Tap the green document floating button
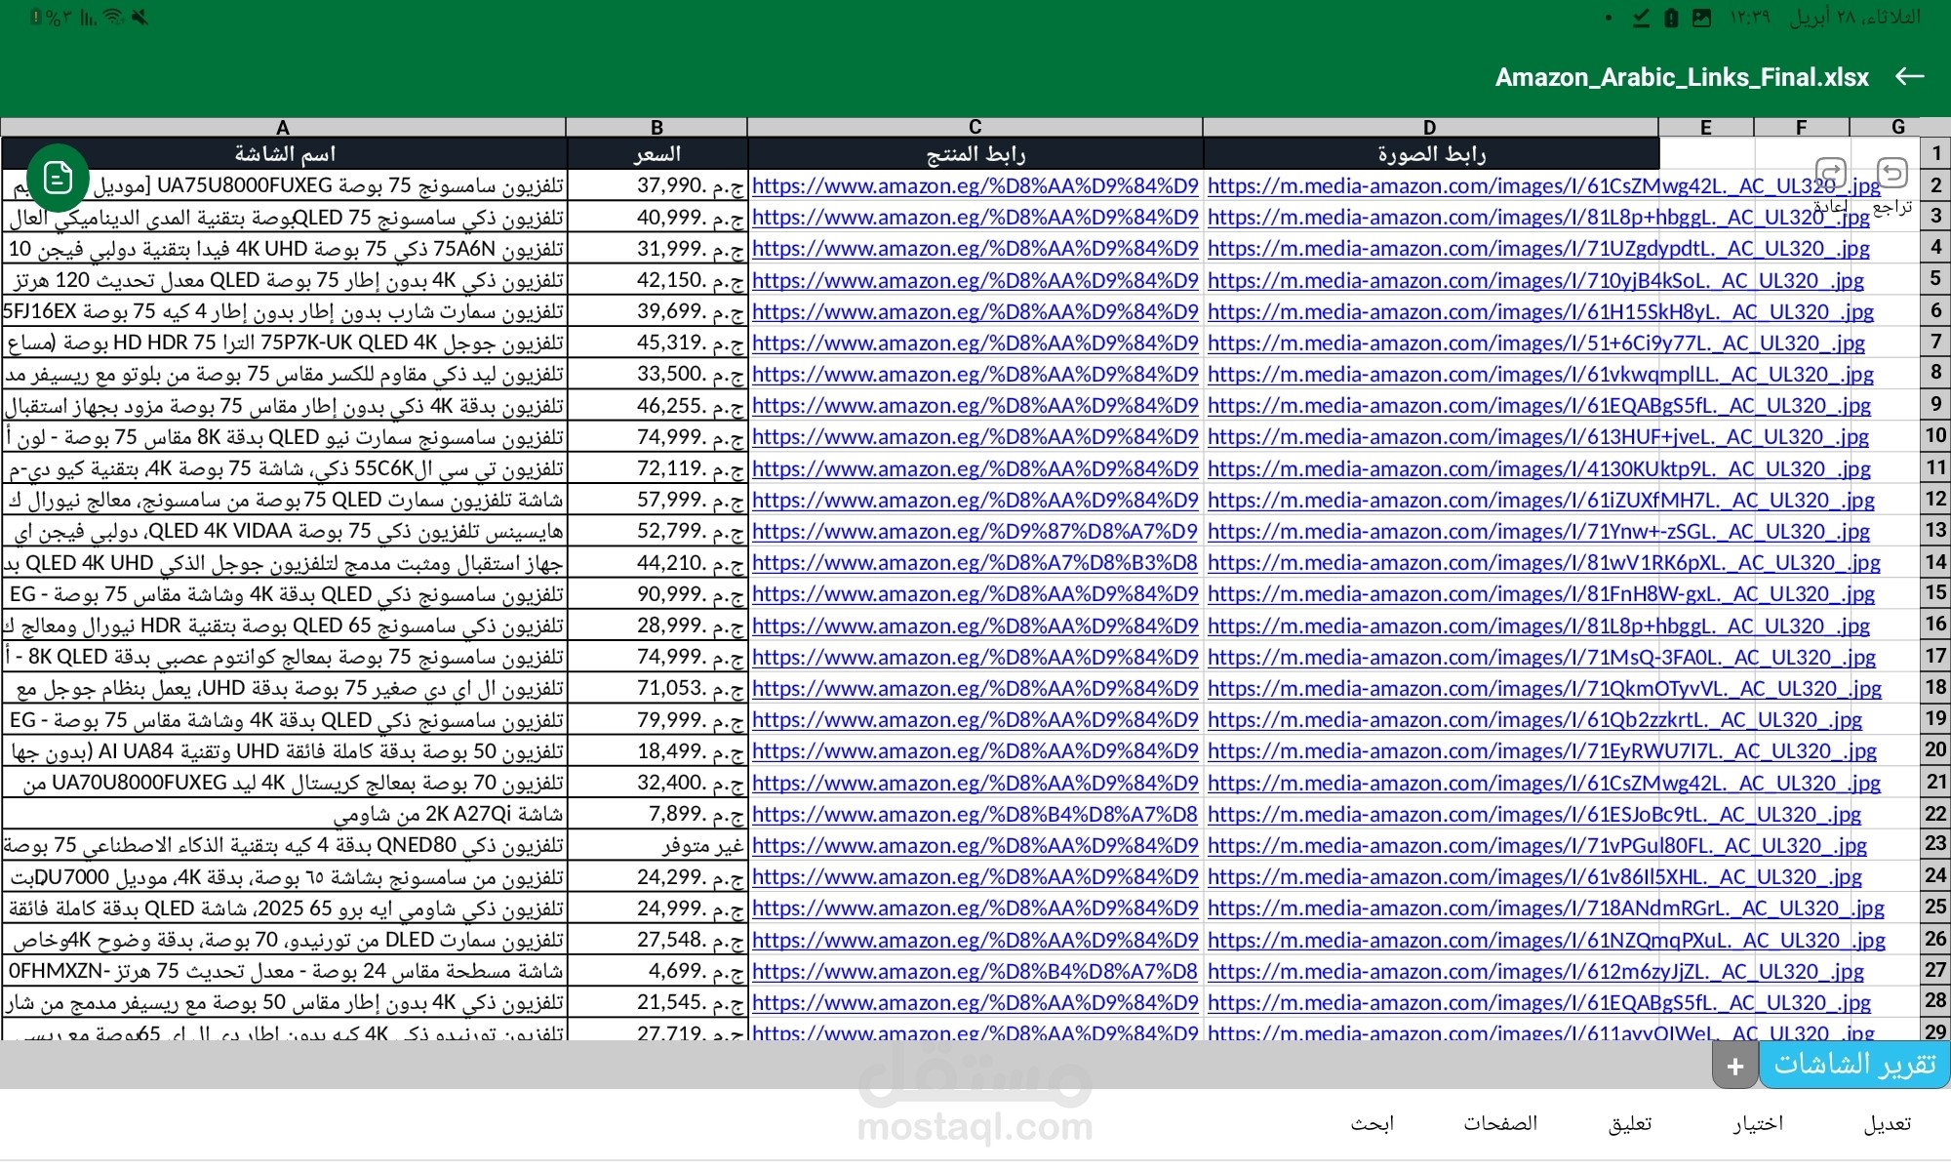The height and width of the screenshot is (1171, 1951). click(x=59, y=178)
